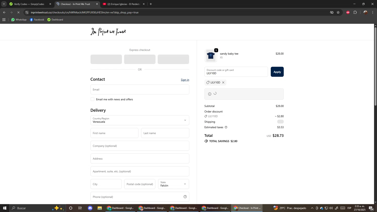
Task: Click the volume icon in system tray
Action: (x=331, y=208)
